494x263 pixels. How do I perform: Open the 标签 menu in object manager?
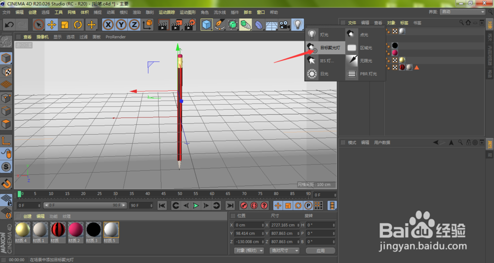(404, 23)
